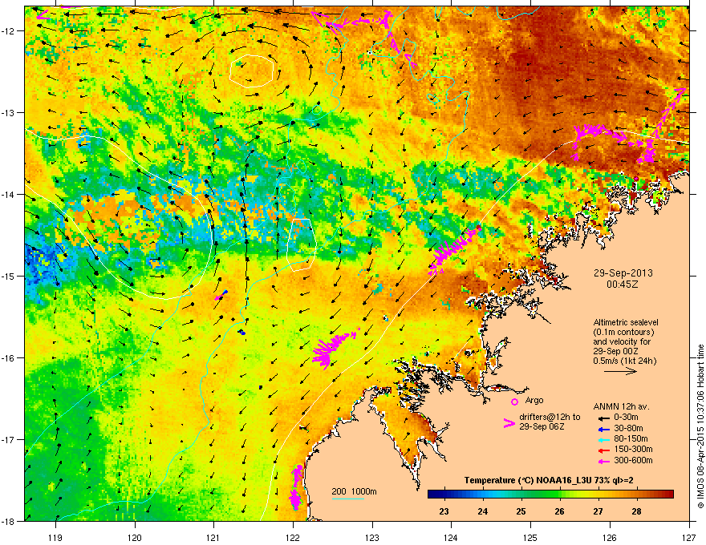Select the black 0-30m legend arrow
The height and width of the screenshot is (545, 706).
pos(603,418)
